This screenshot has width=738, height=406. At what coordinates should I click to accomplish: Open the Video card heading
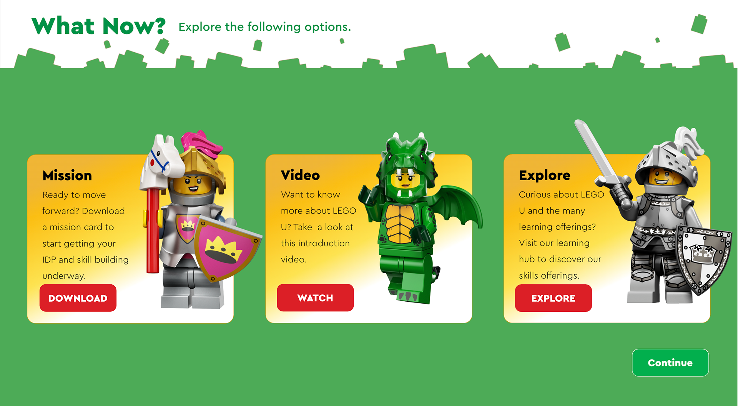tap(300, 175)
